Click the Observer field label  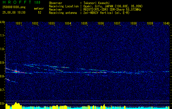[x=56, y=3]
